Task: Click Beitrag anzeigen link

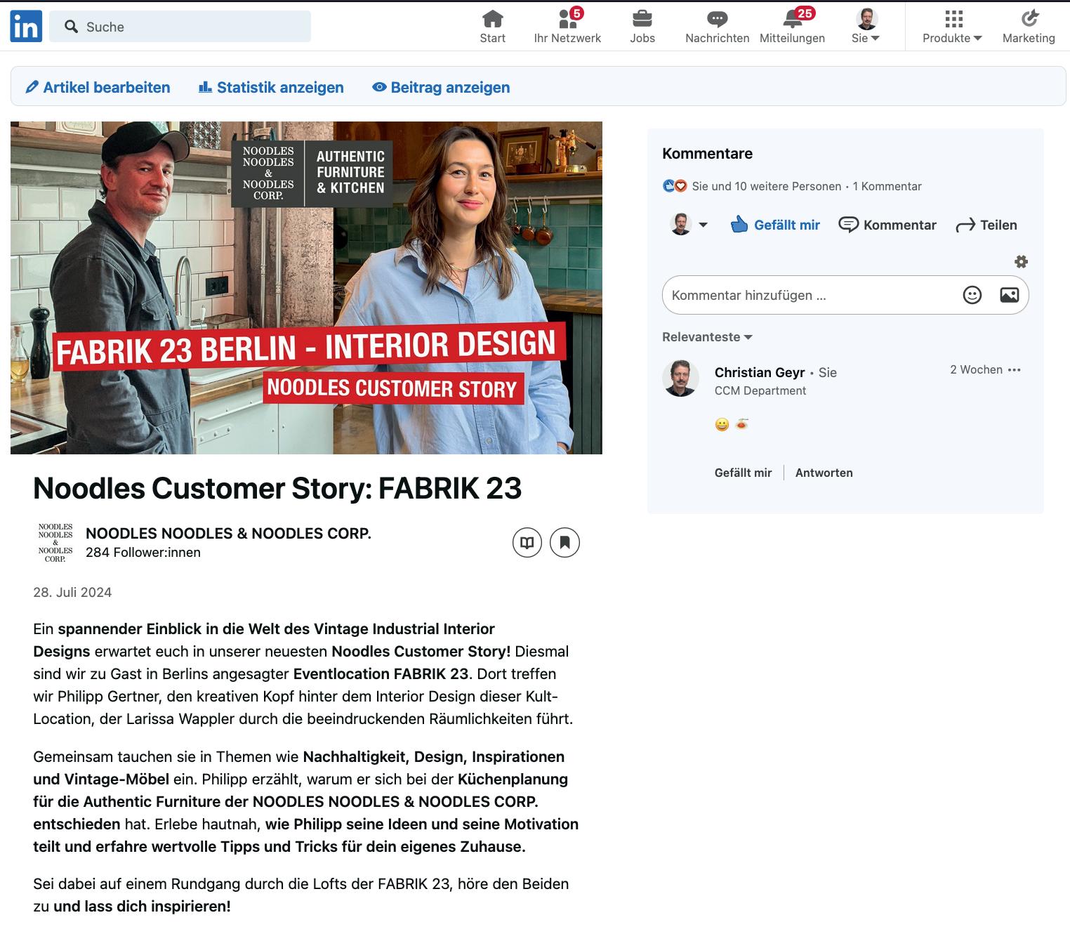Action: (x=441, y=87)
